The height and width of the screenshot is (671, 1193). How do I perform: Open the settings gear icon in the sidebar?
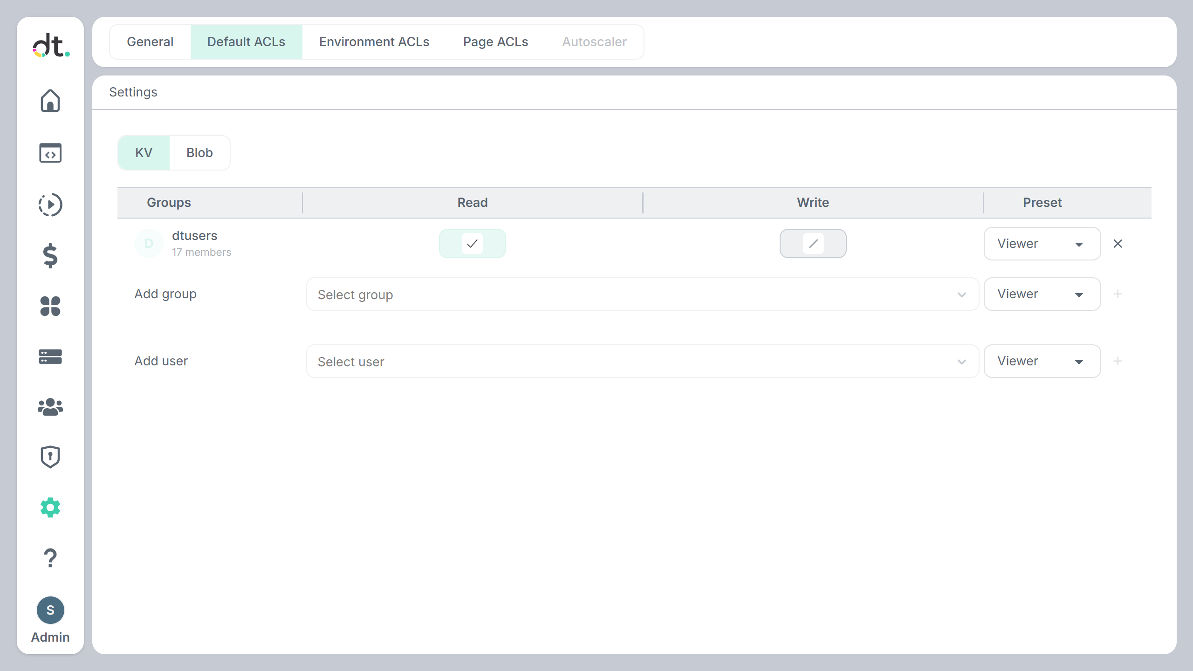pyautogui.click(x=50, y=507)
